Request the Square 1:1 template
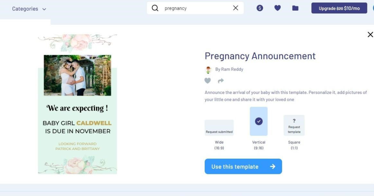The width and height of the screenshot is (374, 196). pyautogui.click(x=294, y=125)
